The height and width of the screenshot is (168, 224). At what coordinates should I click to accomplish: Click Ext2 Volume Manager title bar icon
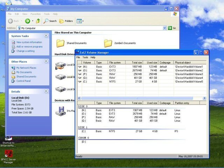(x=77, y=52)
